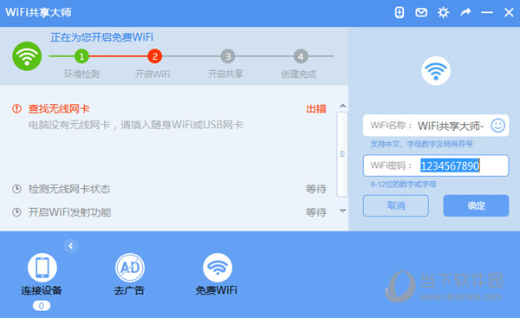Click the 去广告 AD icon

click(x=130, y=267)
